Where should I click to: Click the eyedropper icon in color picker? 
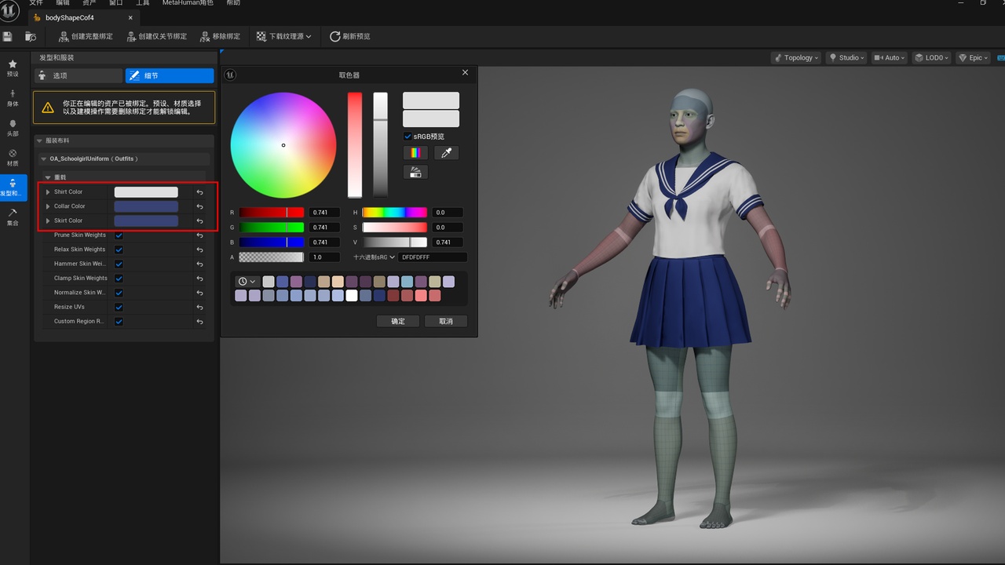(x=446, y=153)
